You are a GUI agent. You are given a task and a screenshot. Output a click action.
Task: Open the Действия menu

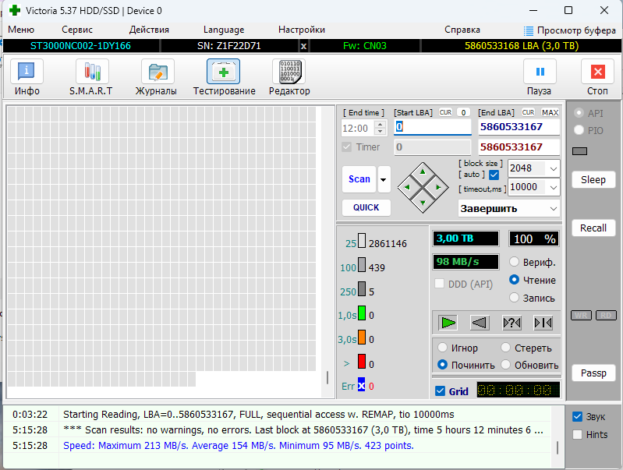149,30
